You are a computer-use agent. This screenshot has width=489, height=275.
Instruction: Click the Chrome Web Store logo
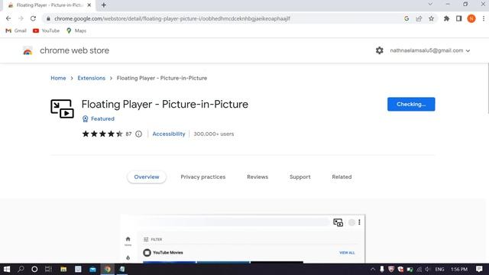(x=28, y=50)
